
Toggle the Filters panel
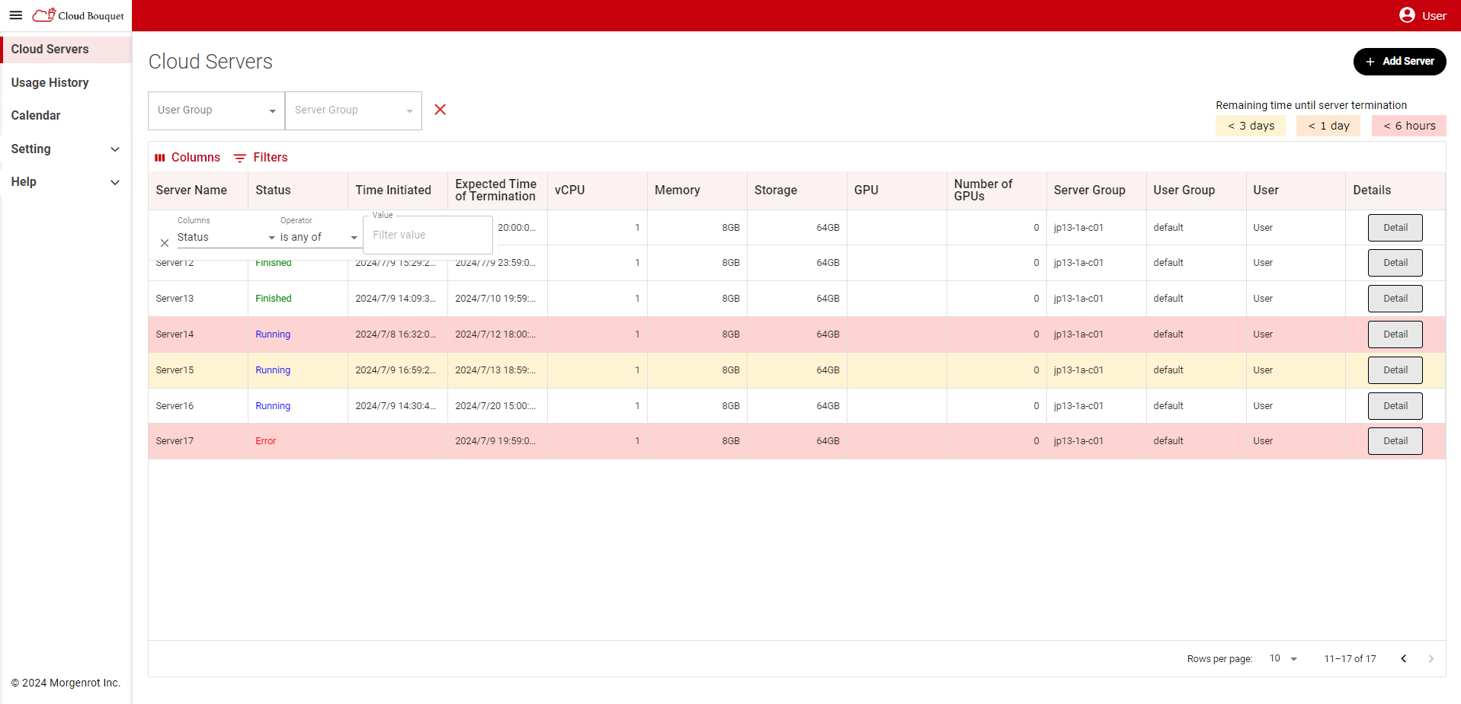[261, 157]
